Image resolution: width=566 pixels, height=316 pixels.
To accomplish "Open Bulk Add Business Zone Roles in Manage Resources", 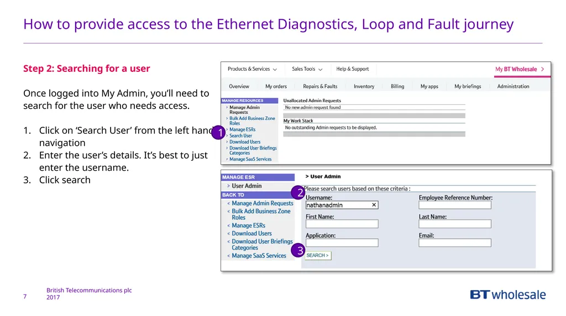I will click(252, 121).
